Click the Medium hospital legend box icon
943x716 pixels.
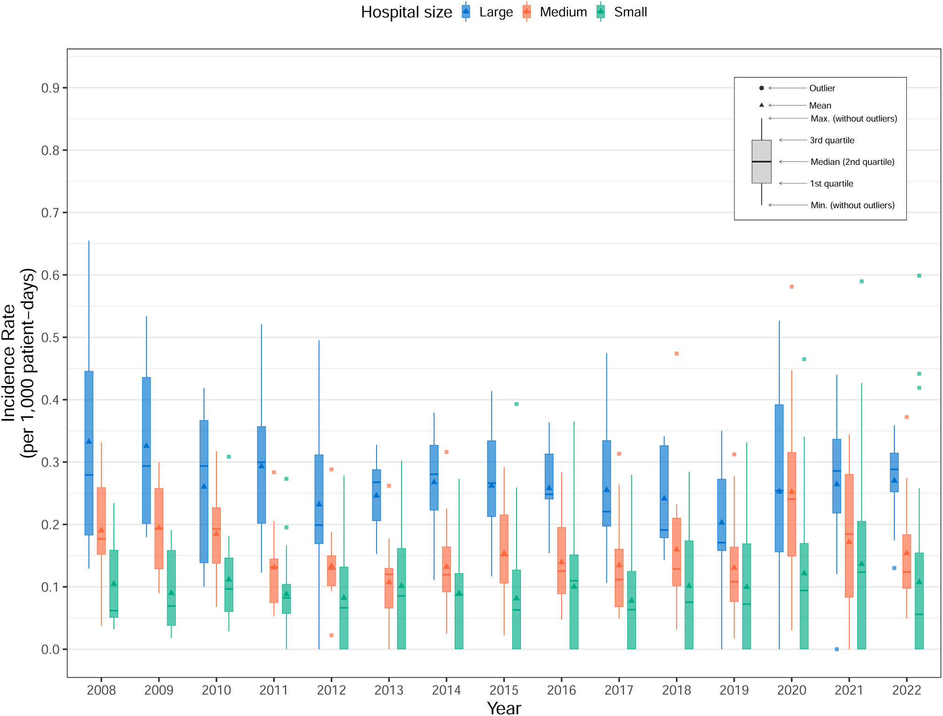(x=527, y=12)
